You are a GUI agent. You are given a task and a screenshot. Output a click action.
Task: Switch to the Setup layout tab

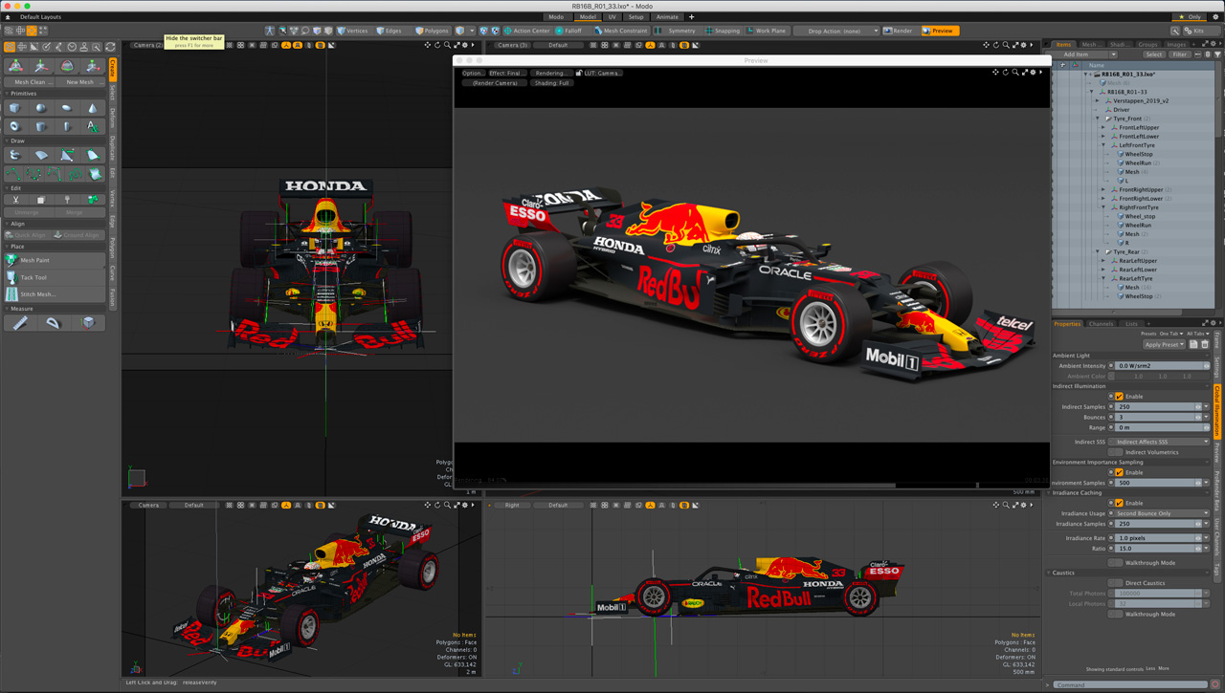pos(635,17)
